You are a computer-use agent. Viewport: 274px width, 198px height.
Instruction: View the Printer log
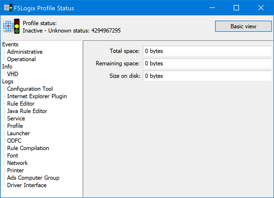(15, 170)
